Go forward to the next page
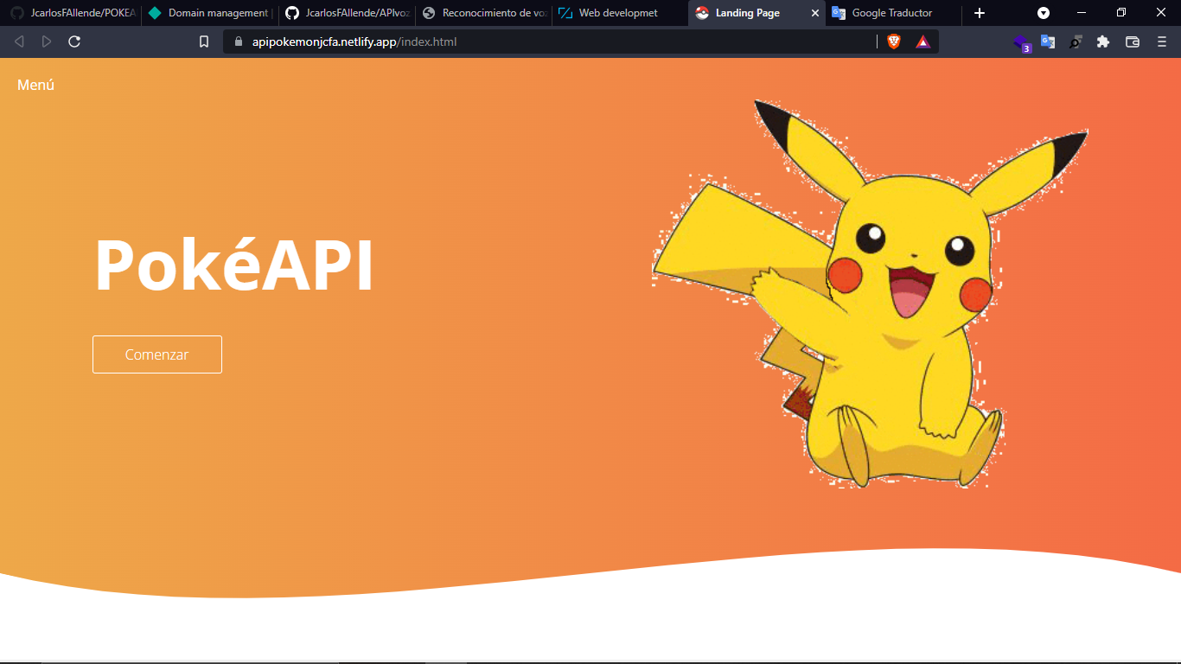1181x664 pixels. click(x=47, y=41)
